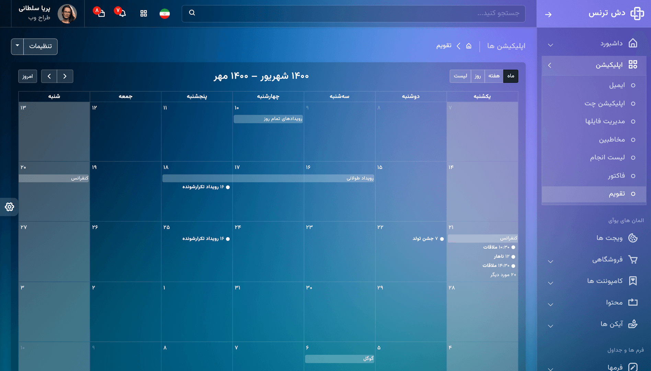Open the Widgets cookie icon
Image resolution: width=651 pixels, height=371 pixels.
point(633,238)
